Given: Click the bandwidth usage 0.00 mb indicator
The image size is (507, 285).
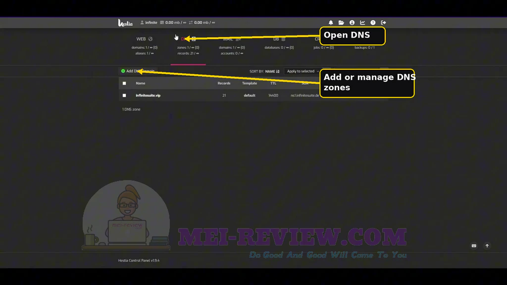Looking at the screenshot, I should 202,23.
